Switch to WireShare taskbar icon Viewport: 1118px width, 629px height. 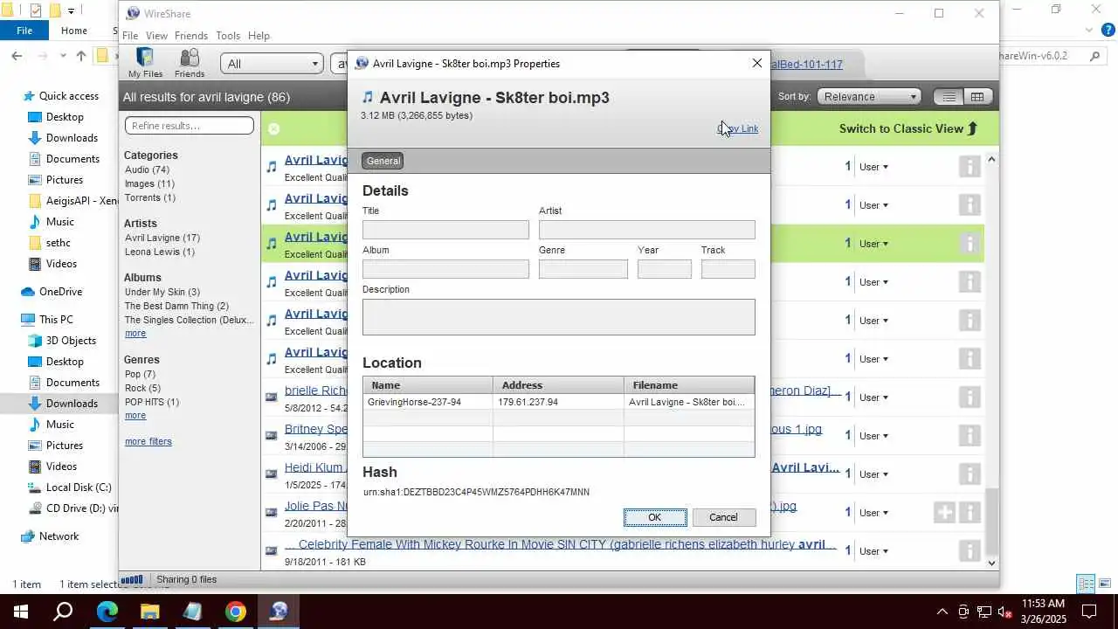tap(279, 612)
